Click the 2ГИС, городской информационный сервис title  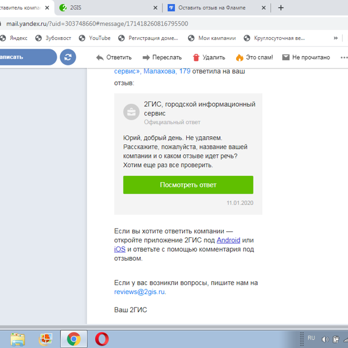pyautogui.click(x=200, y=108)
